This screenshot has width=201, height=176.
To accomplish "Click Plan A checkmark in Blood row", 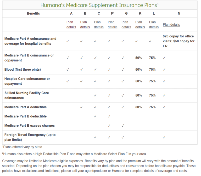I will coord(68,70).
